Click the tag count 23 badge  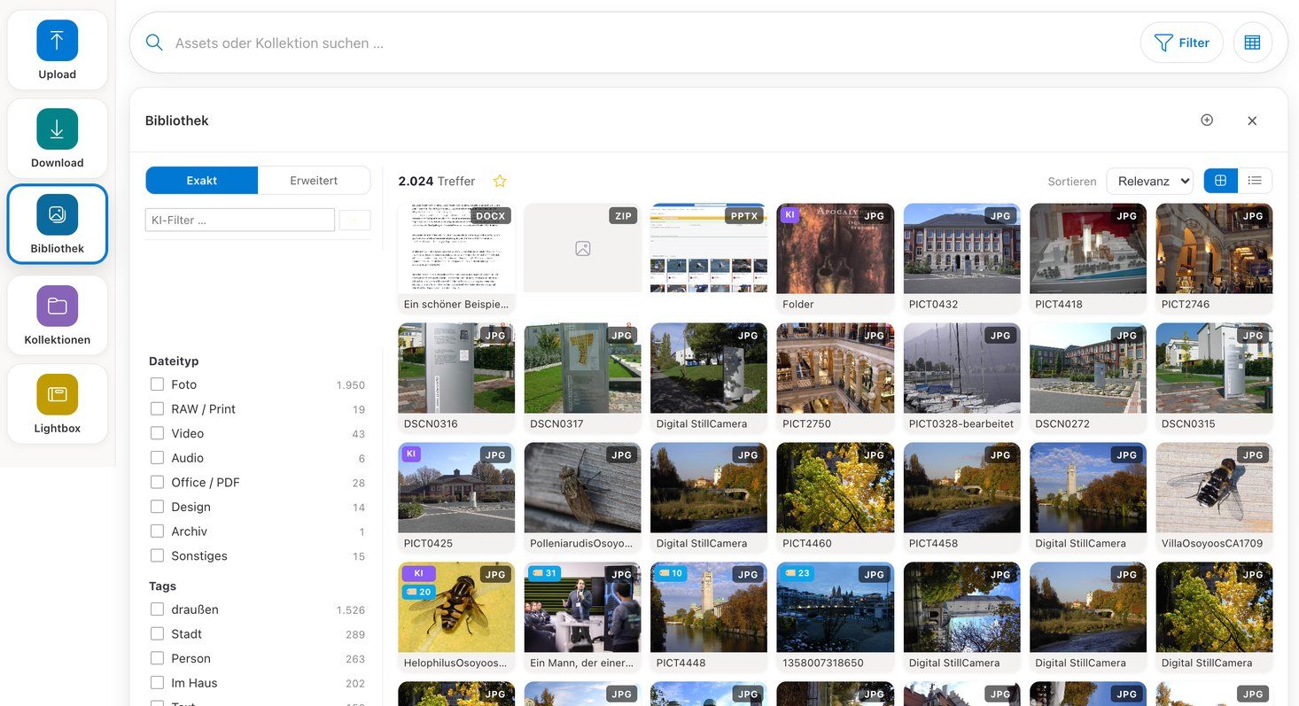pyautogui.click(x=797, y=573)
